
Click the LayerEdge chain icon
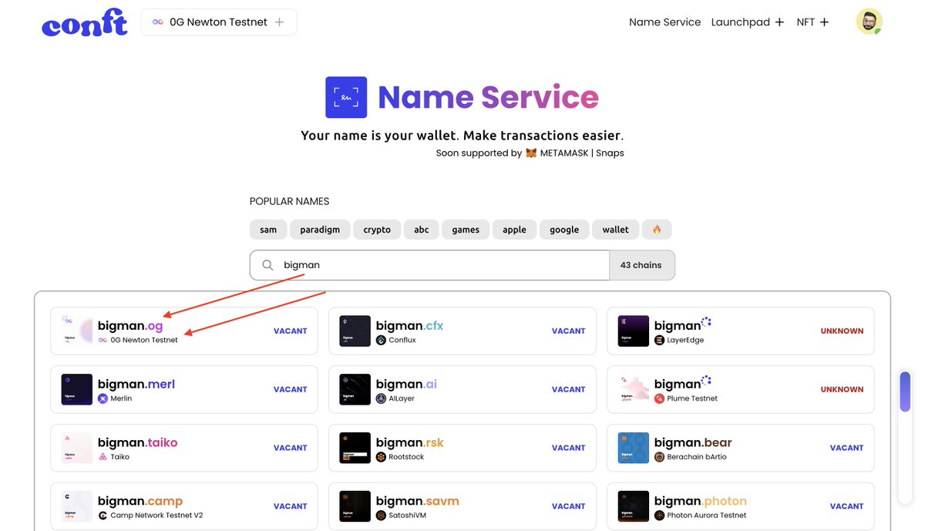pyautogui.click(x=659, y=340)
